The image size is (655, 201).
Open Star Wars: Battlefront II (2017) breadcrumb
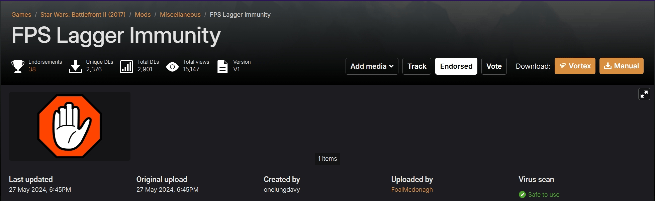83,15
